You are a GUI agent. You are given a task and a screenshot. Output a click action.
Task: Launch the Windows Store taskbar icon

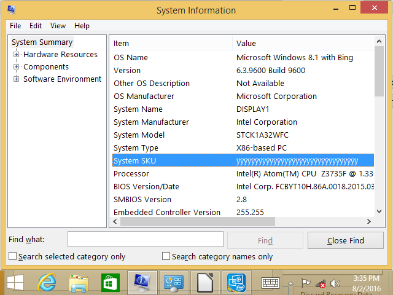[111, 283]
